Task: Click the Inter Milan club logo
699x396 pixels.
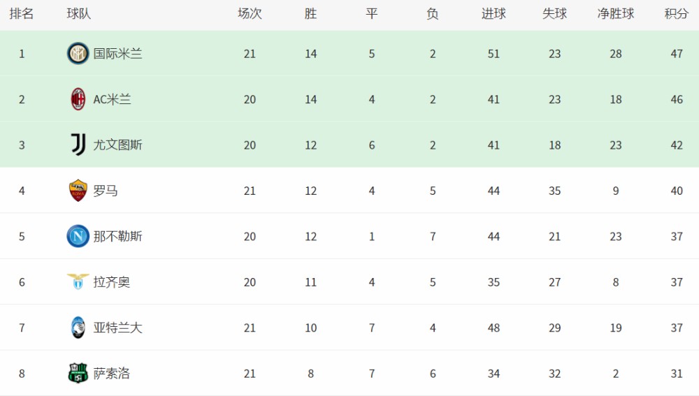Action: [x=78, y=54]
